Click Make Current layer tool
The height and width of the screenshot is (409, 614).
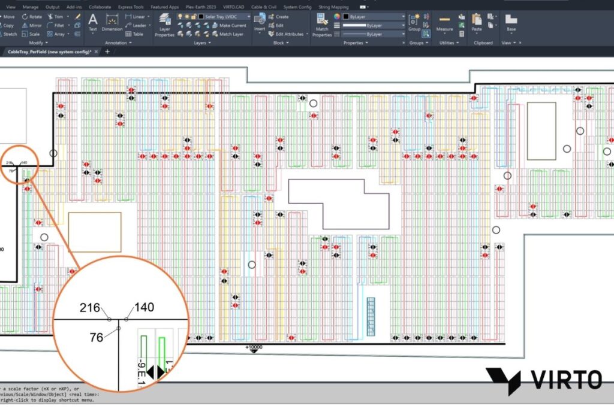coord(229,25)
